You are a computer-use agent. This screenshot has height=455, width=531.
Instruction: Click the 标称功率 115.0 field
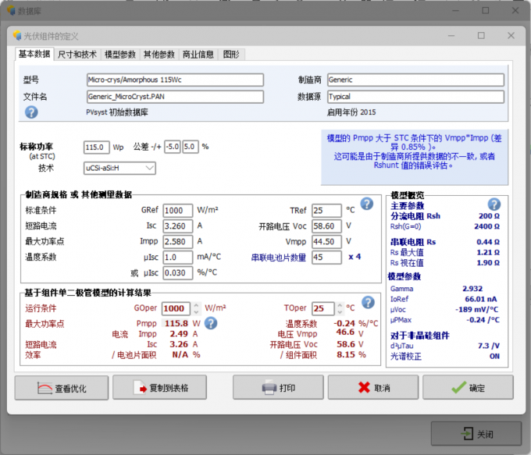pyautogui.click(x=97, y=148)
